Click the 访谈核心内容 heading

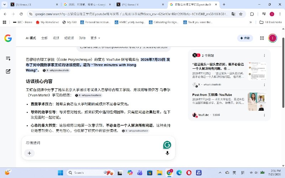39,81
